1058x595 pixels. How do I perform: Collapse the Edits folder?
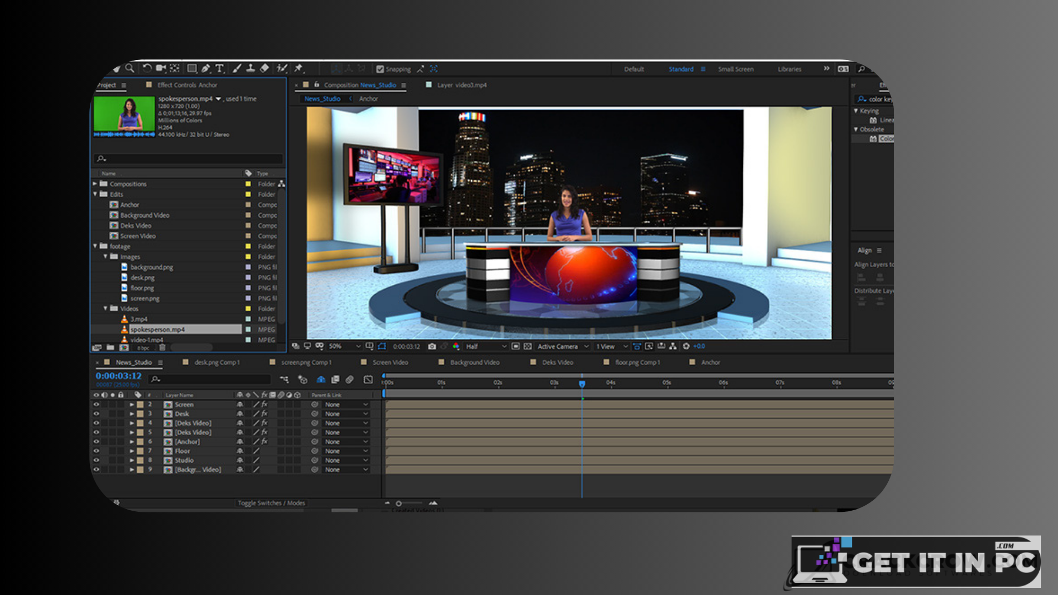[x=95, y=194]
